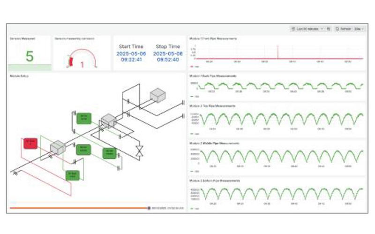Open Module 2 Top Pipe Measurements panel title menu

tap(212, 106)
